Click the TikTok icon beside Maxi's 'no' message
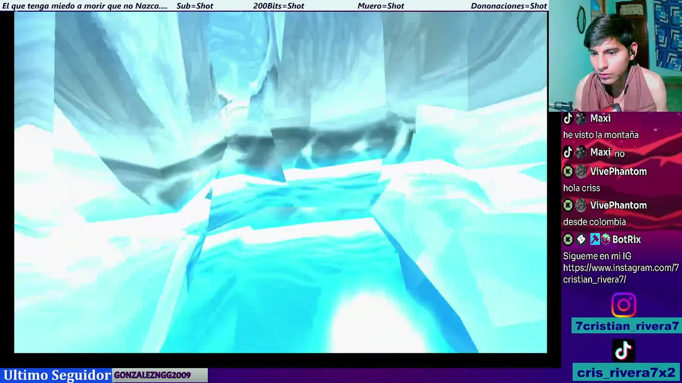682x383 pixels. click(x=568, y=153)
